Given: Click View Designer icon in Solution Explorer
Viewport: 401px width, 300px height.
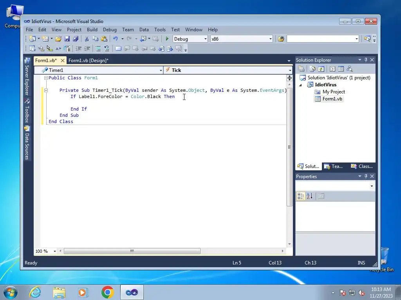Looking at the screenshot, I should coord(341,69).
